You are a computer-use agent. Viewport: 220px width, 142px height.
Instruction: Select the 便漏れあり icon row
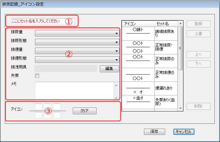coord(150,88)
